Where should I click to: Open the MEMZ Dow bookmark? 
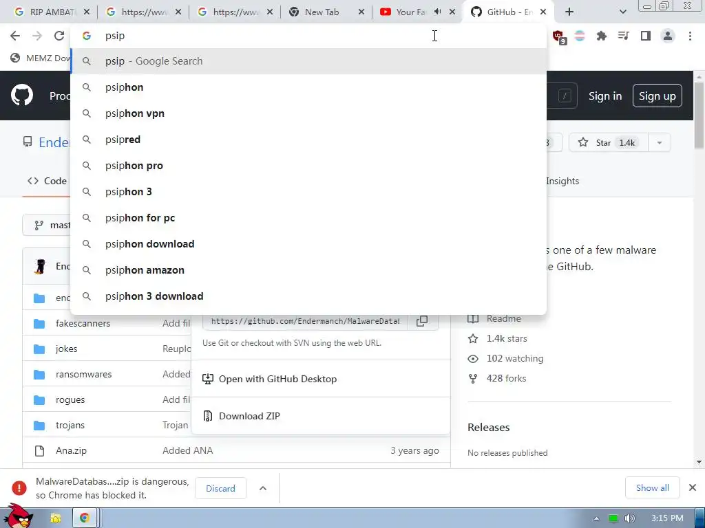click(x=41, y=58)
